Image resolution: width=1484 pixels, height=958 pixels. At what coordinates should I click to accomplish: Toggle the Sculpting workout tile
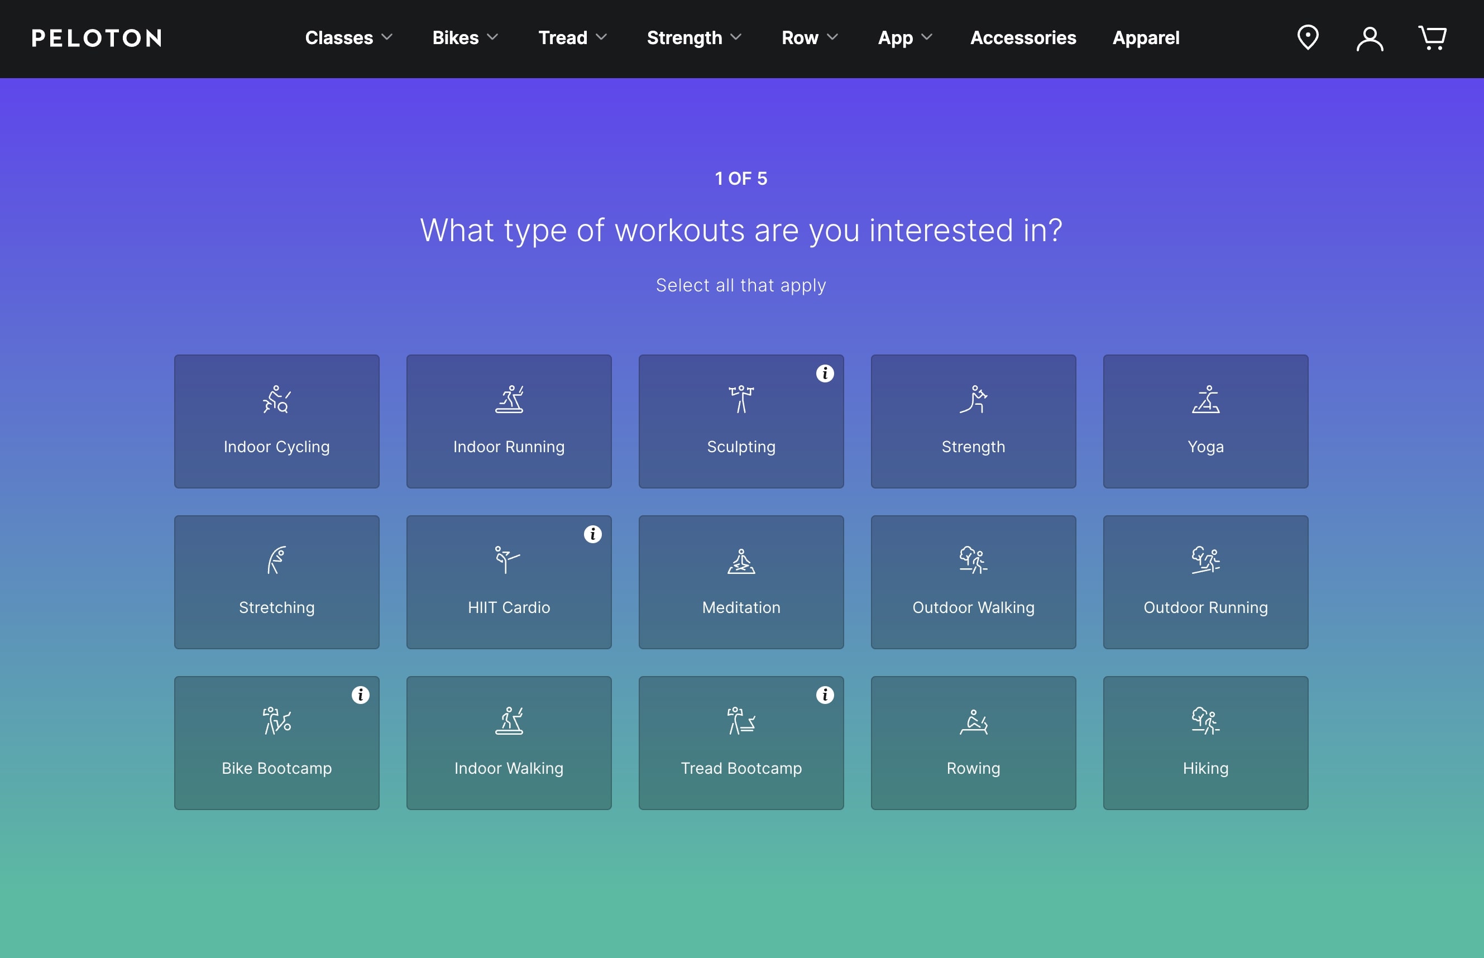[x=741, y=421]
